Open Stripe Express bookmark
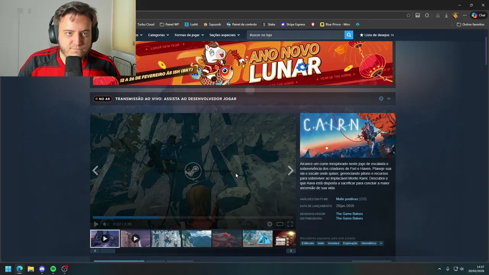This screenshot has width=489, height=275. [293, 24]
